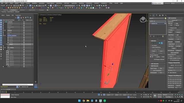Click Configure Modifier Sets icon
Image resolution: width=184 pixels, height=103 pixels.
163,36
